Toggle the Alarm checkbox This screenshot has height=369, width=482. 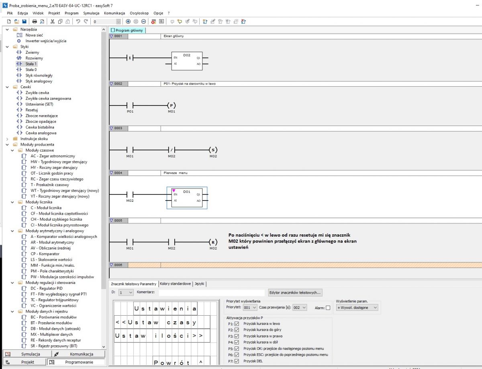click(x=328, y=308)
